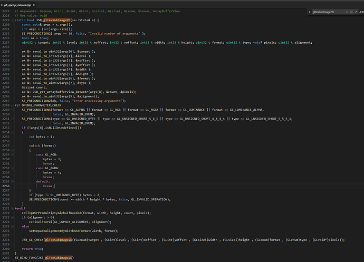This screenshot has width=364, height=262.
Task: Toggle Use Regular Expression in find widget
Action: [x=356, y=12]
